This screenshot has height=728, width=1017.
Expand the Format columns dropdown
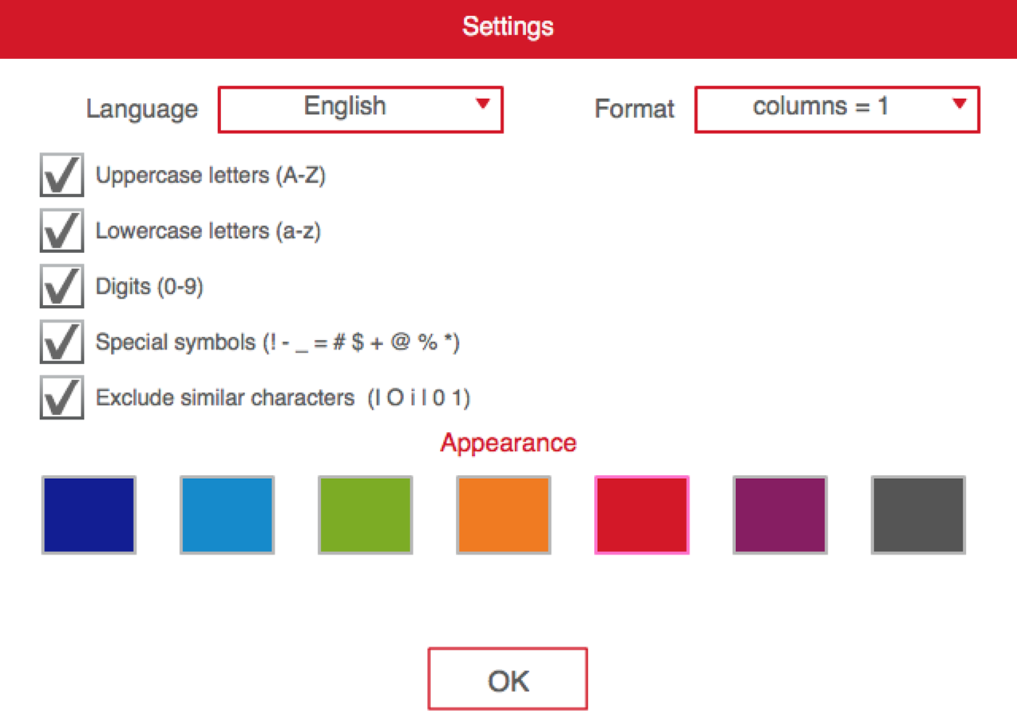(837, 109)
